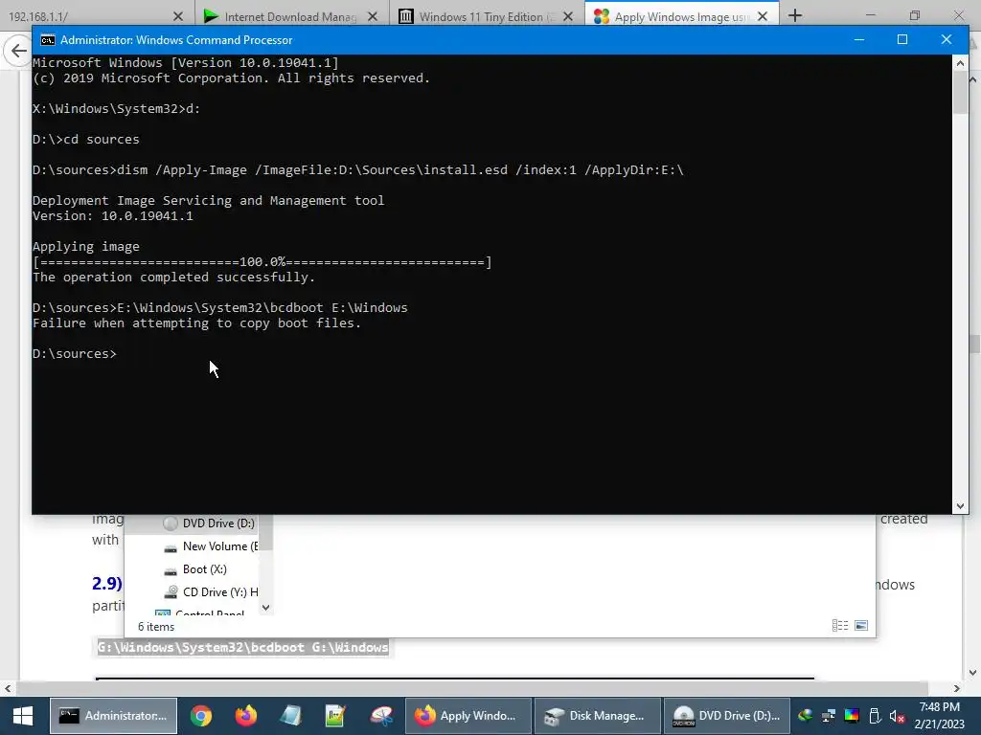Click the colorful display tray icon
Viewport: 981px width, 735px height.
852,716
